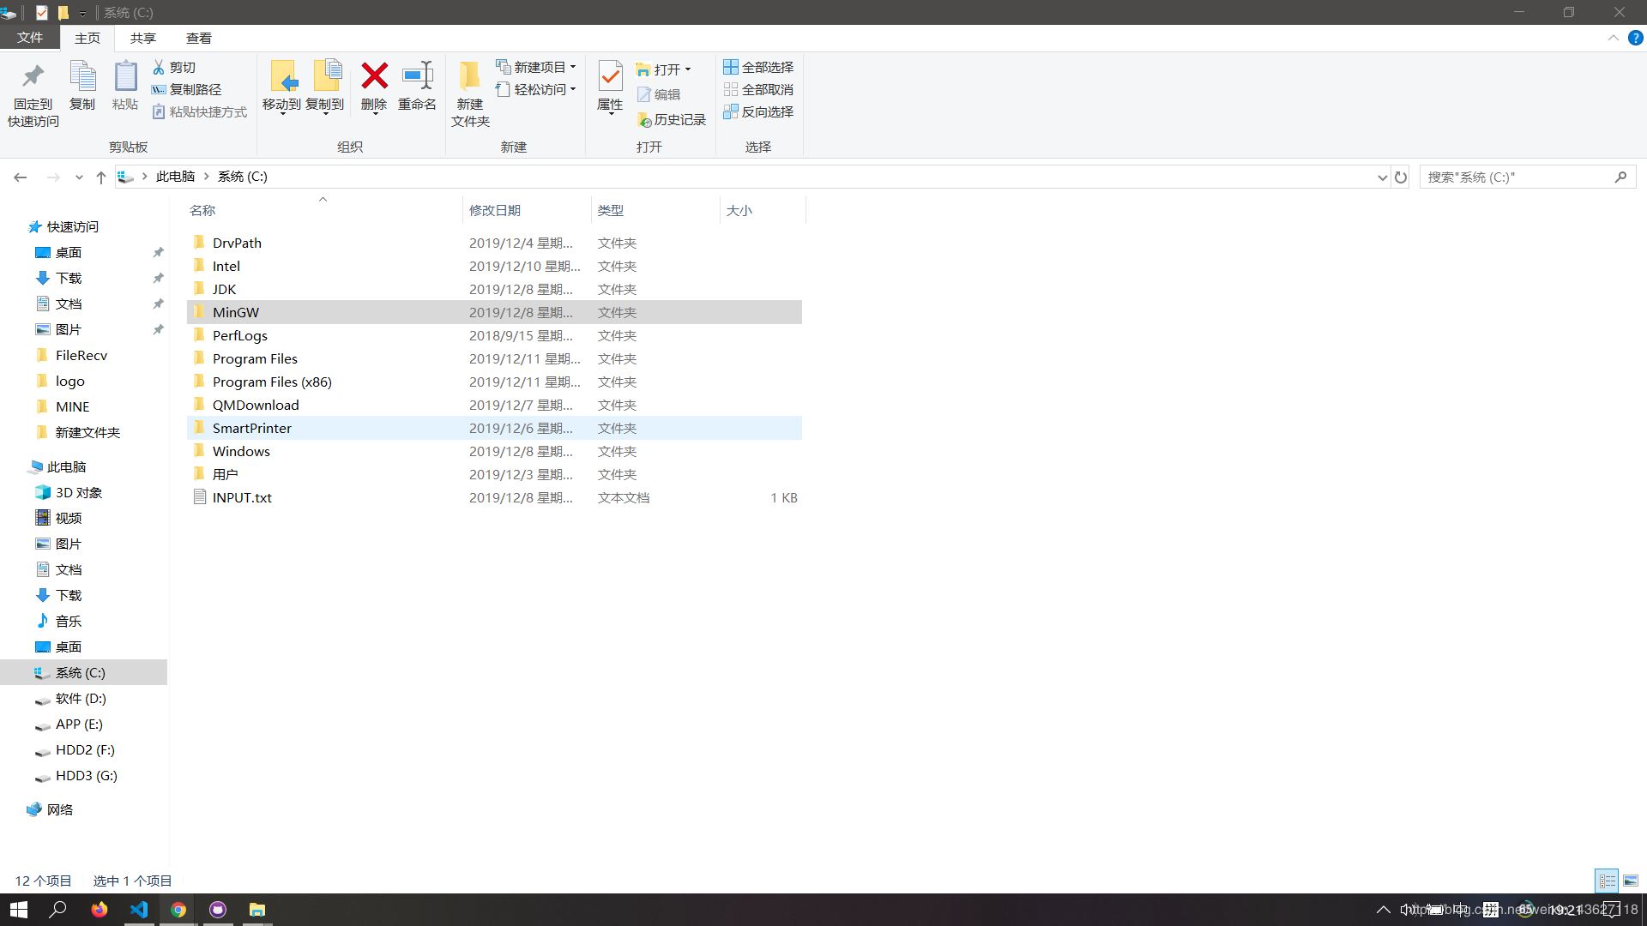Create a new folder with 新建文件夹 icon

pyautogui.click(x=469, y=90)
